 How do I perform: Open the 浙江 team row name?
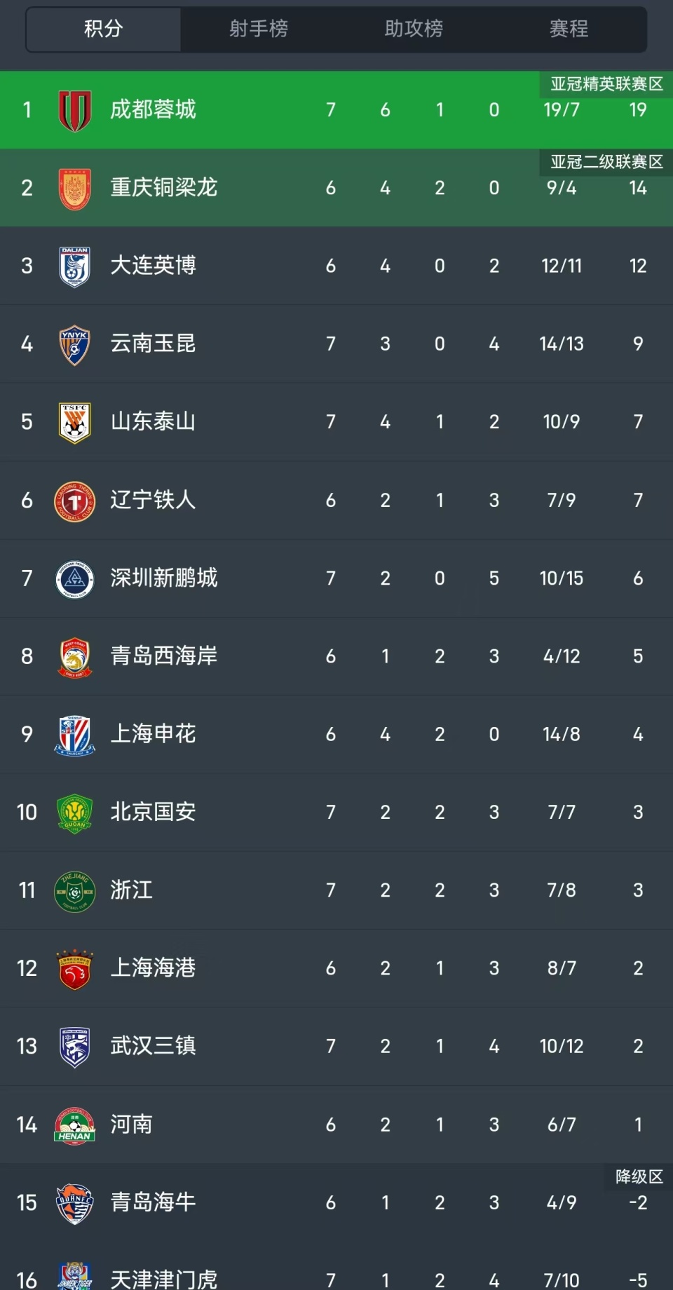coord(131,890)
